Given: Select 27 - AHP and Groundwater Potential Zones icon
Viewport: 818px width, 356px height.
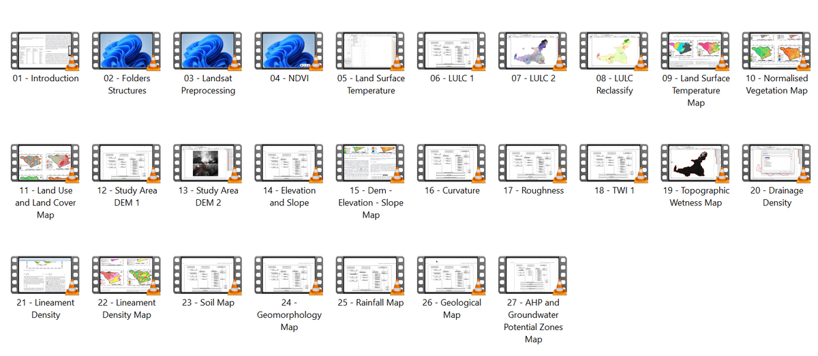Looking at the screenshot, I should point(533,276).
